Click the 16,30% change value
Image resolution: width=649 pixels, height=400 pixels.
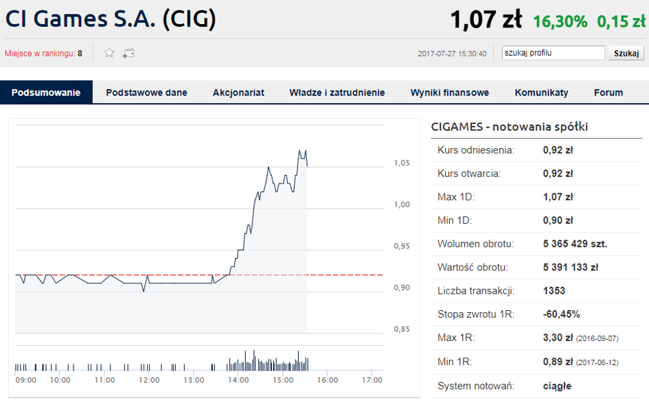560,21
